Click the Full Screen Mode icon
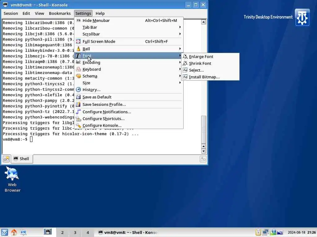Image resolution: width=317 pixels, height=237 pixels. pyautogui.click(x=78, y=42)
